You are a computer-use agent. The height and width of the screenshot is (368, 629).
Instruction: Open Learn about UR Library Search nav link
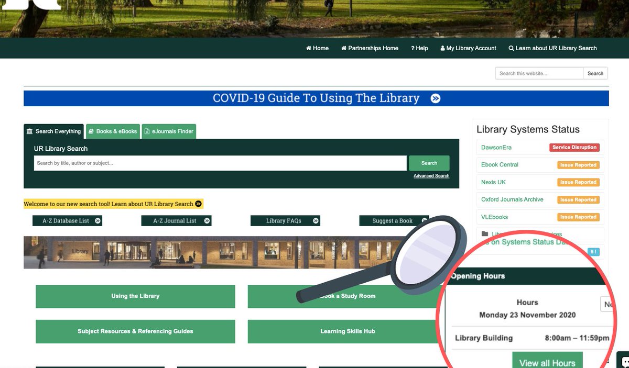(552, 48)
